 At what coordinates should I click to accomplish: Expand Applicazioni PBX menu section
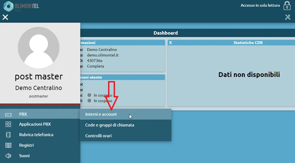35,124
